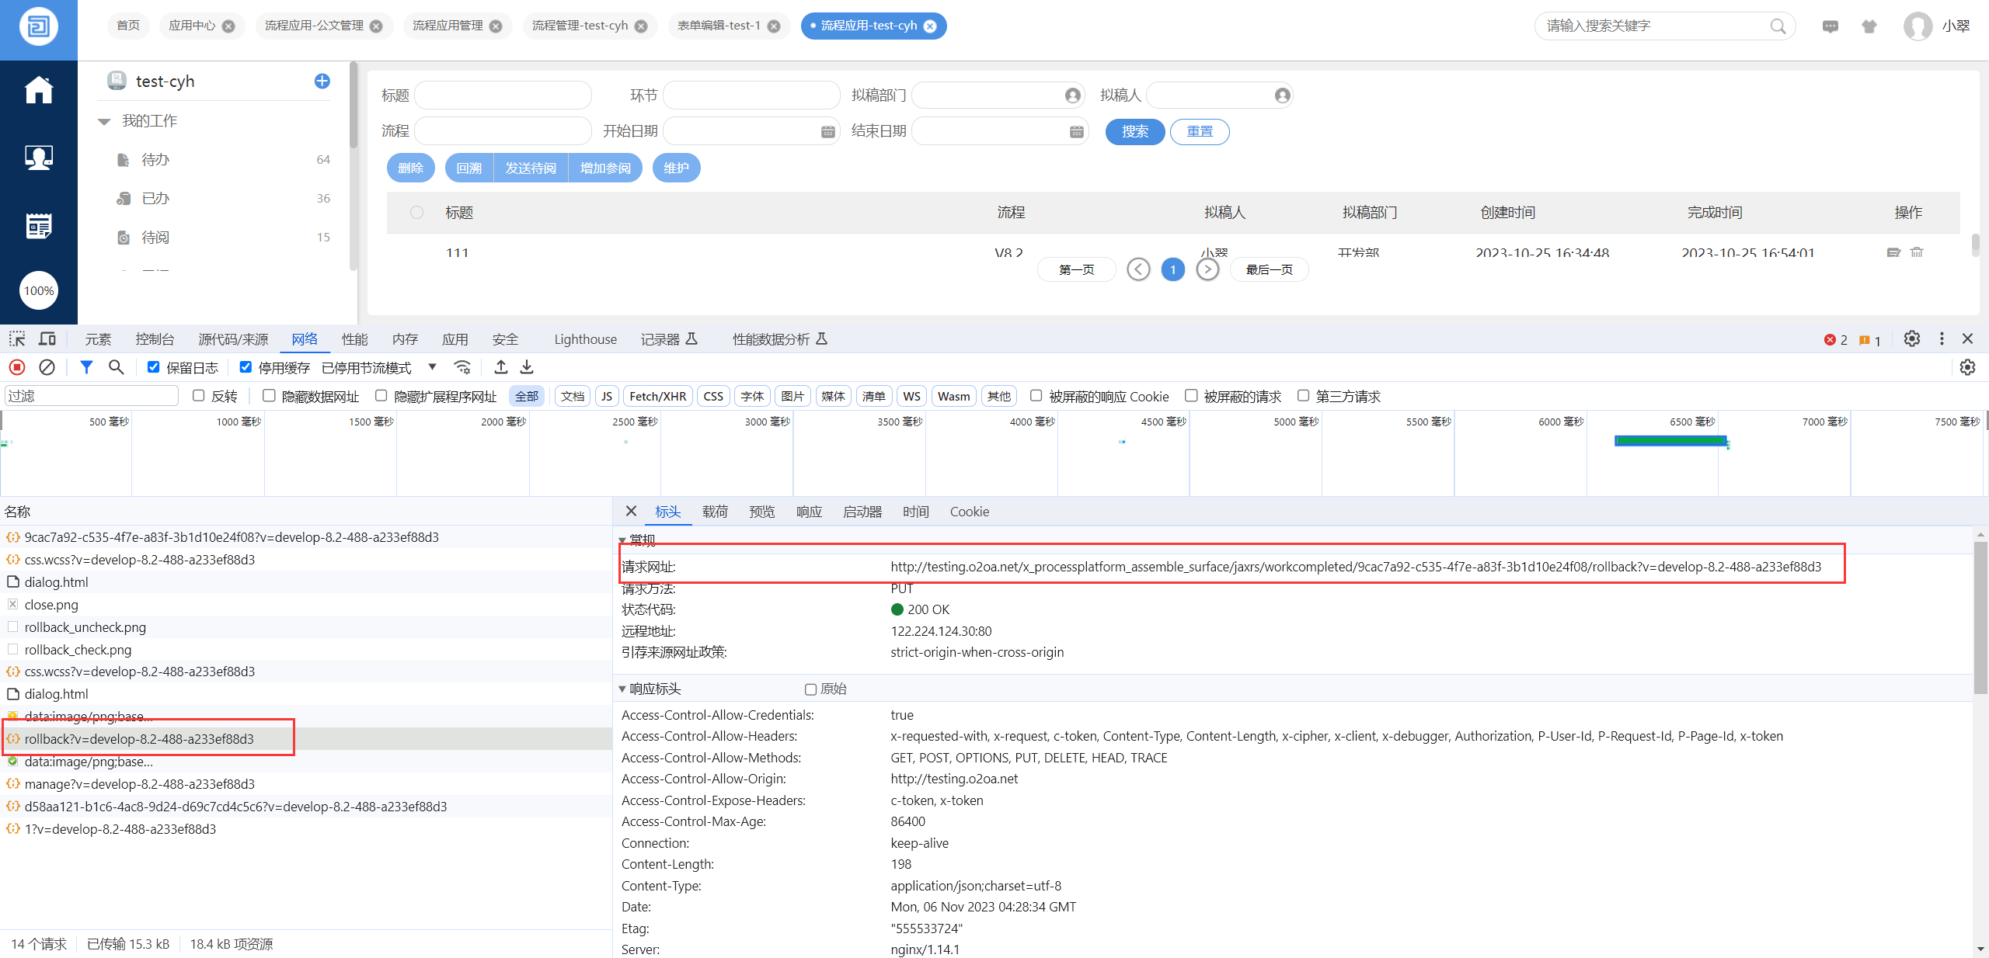Open the throttling mode dropdown arrow
The image size is (1989, 958).
pyautogui.click(x=433, y=367)
